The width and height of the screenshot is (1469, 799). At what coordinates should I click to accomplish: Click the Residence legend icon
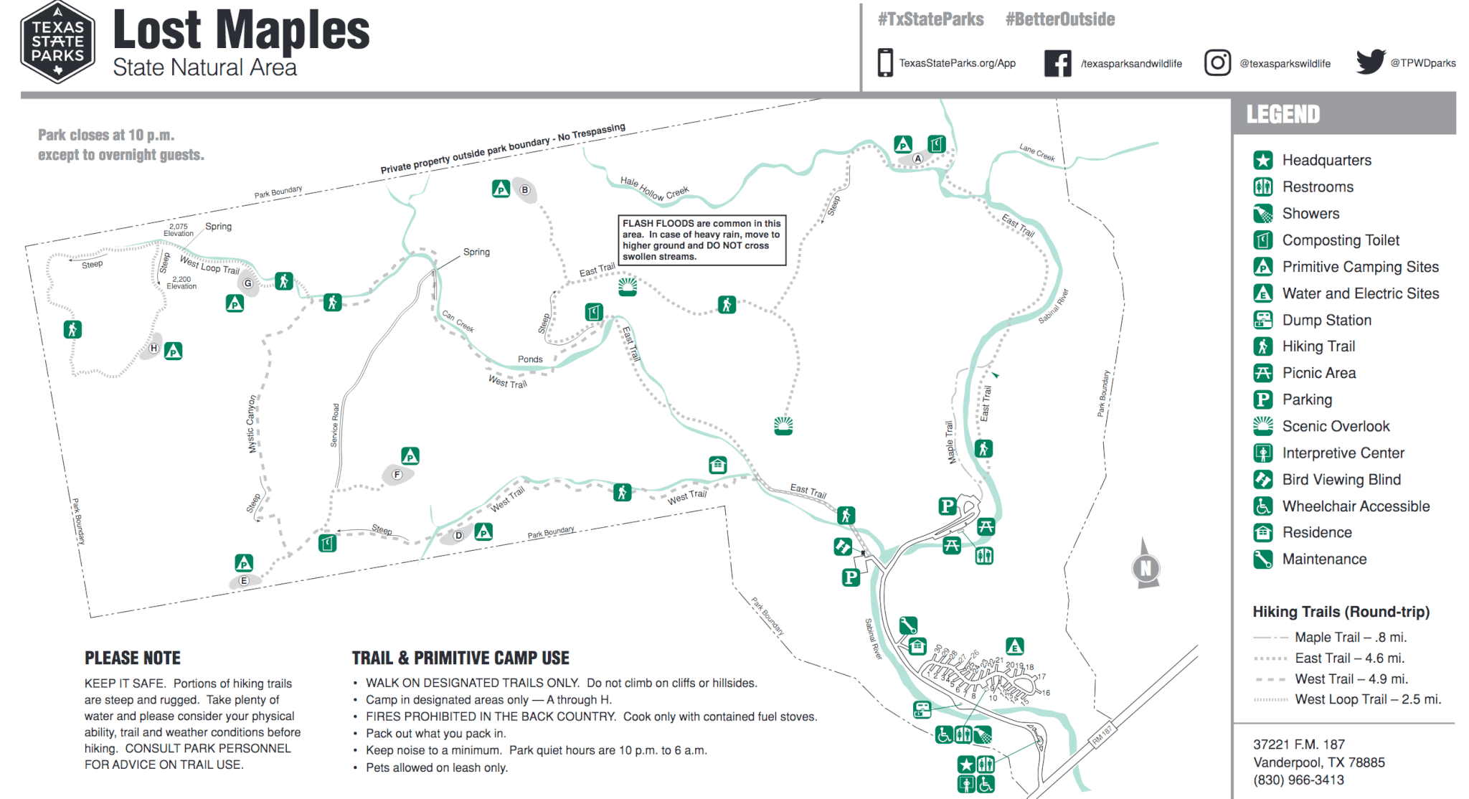(1263, 532)
